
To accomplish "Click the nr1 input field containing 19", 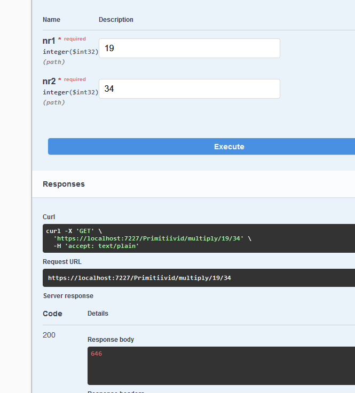I will 190,48.
